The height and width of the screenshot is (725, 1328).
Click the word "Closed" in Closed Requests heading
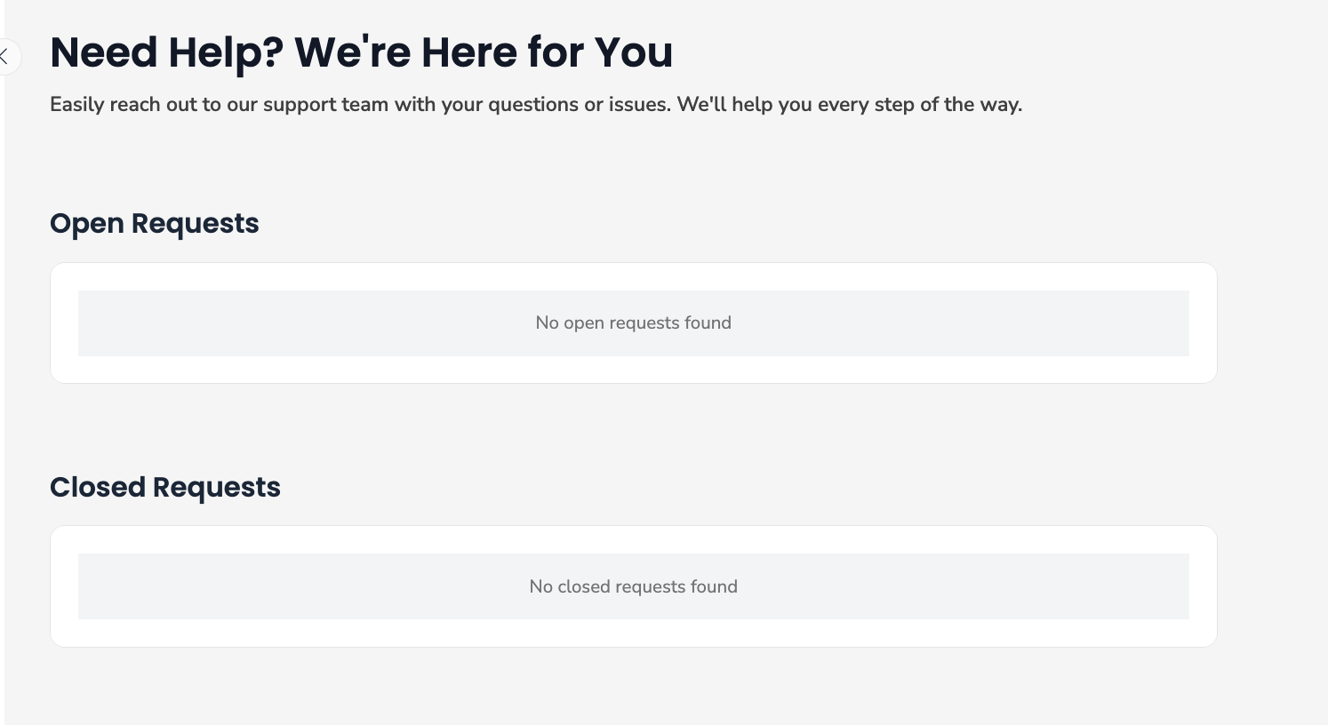98,488
